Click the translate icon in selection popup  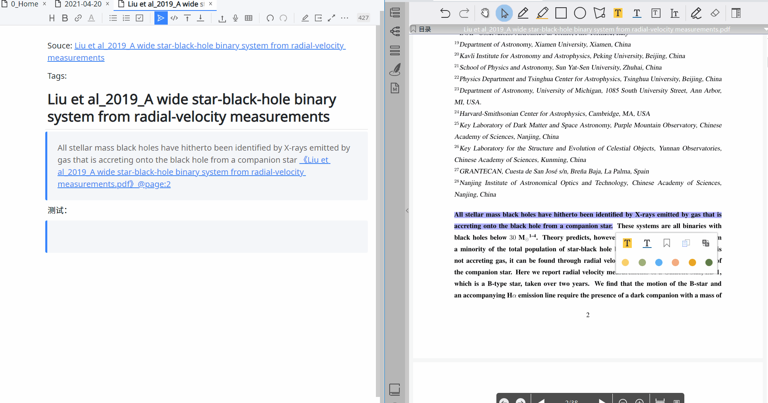tap(705, 243)
